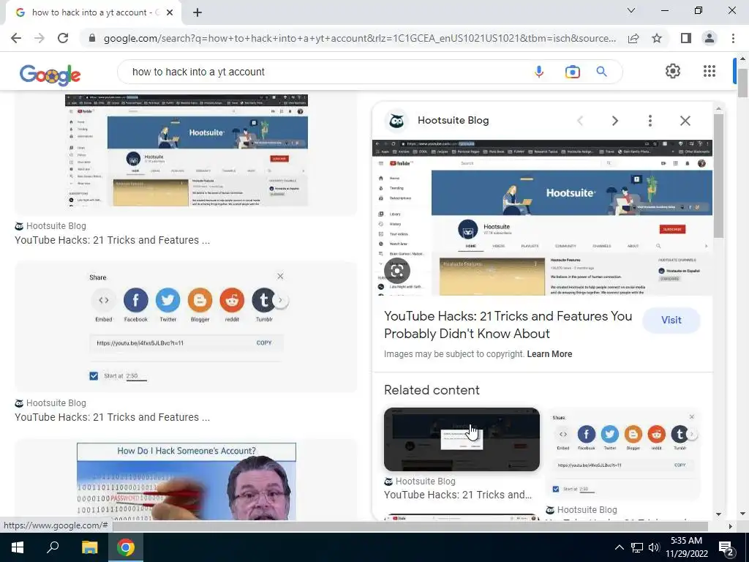The height and width of the screenshot is (562, 749).
Task: Open the Learn More copyright link
Action: 549,354
